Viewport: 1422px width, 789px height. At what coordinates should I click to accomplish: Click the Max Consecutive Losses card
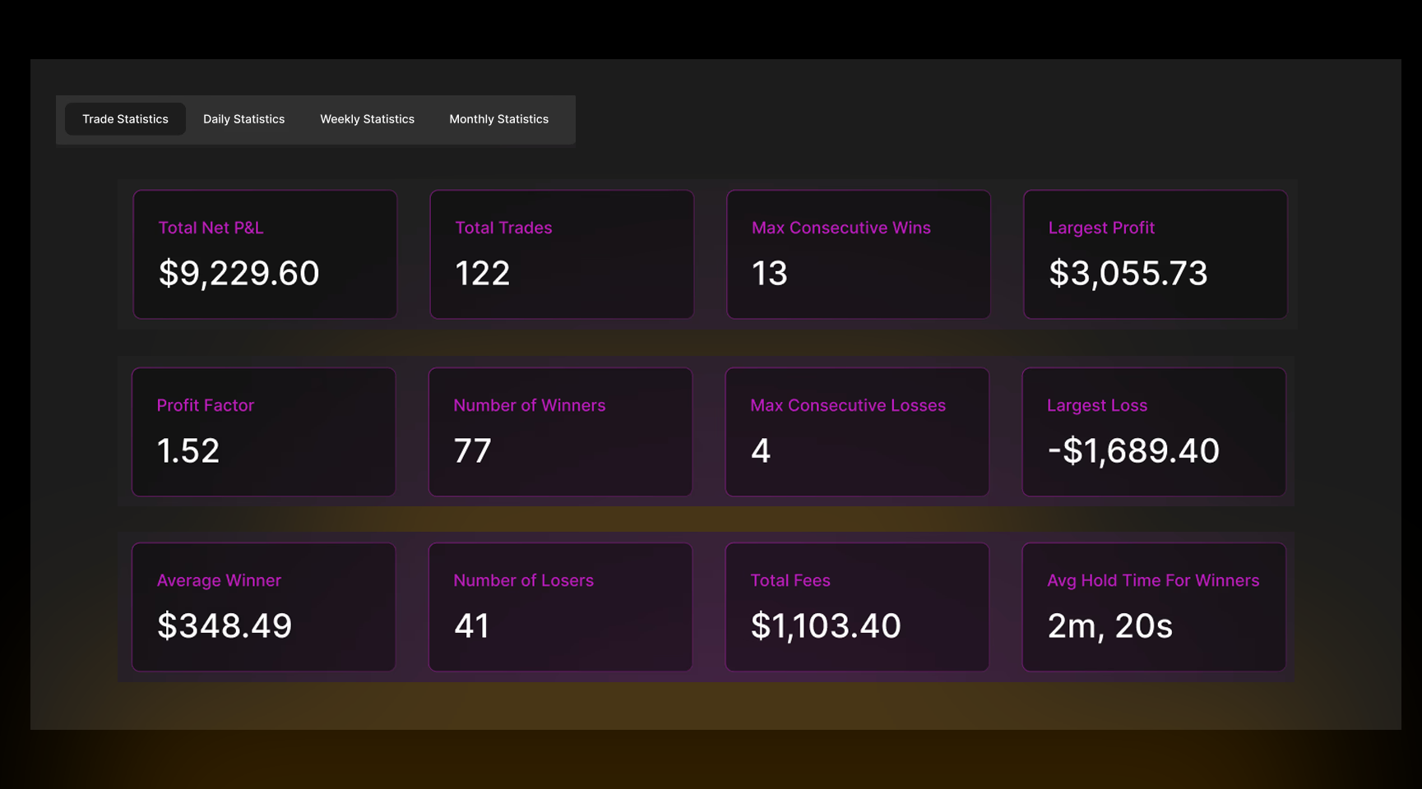click(x=857, y=431)
